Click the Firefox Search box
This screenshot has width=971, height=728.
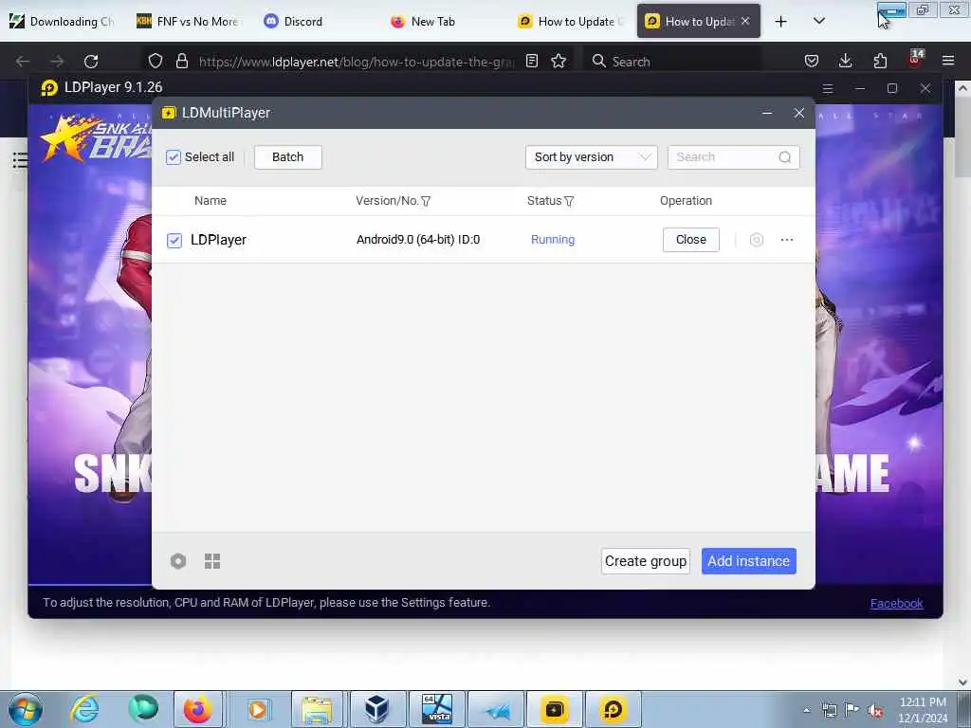pos(674,62)
